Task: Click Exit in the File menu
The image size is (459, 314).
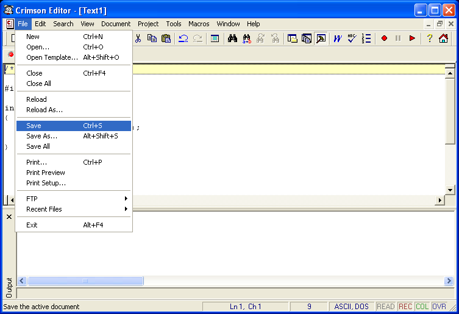Action: point(32,225)
